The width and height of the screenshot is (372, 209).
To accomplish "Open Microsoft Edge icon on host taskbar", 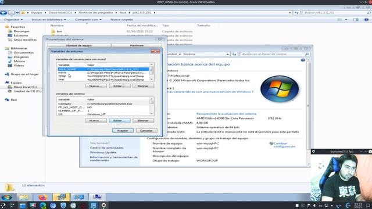I will pos(43,206).
